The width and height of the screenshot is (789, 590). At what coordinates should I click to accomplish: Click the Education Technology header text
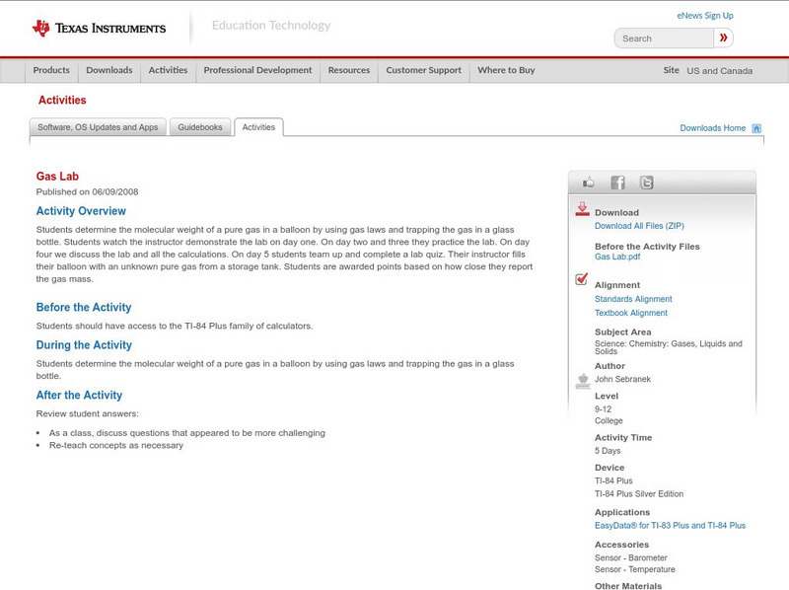point(271,26)
